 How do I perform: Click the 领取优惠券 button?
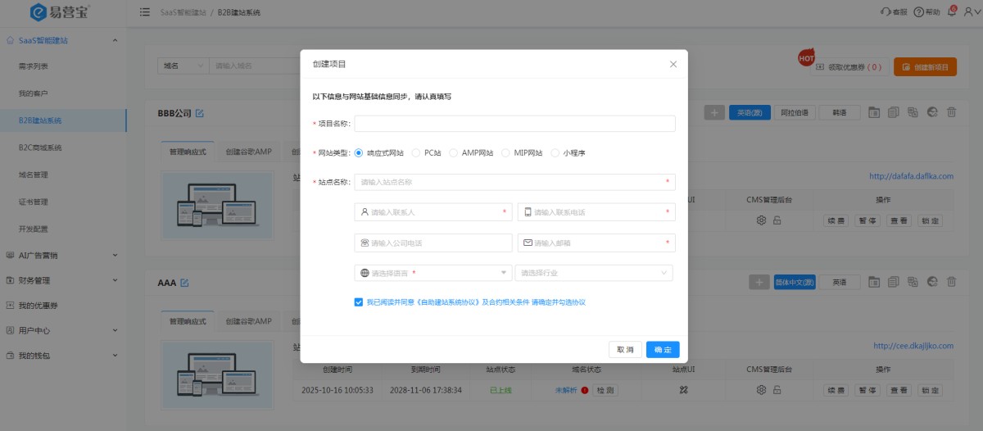click(x=849, y=67)
